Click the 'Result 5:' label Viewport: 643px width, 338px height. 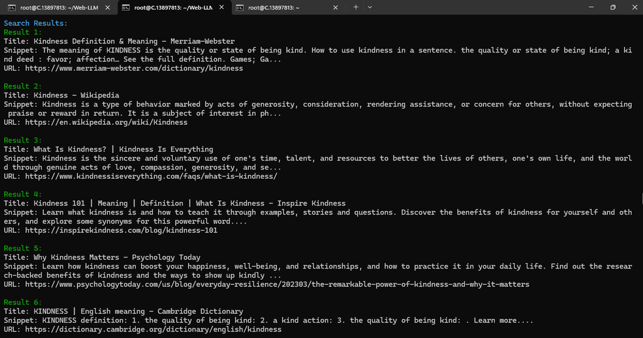[x=23, y=248]
